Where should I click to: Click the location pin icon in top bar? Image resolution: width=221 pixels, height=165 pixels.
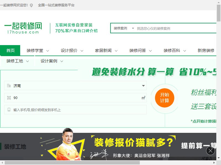[31, 5]
